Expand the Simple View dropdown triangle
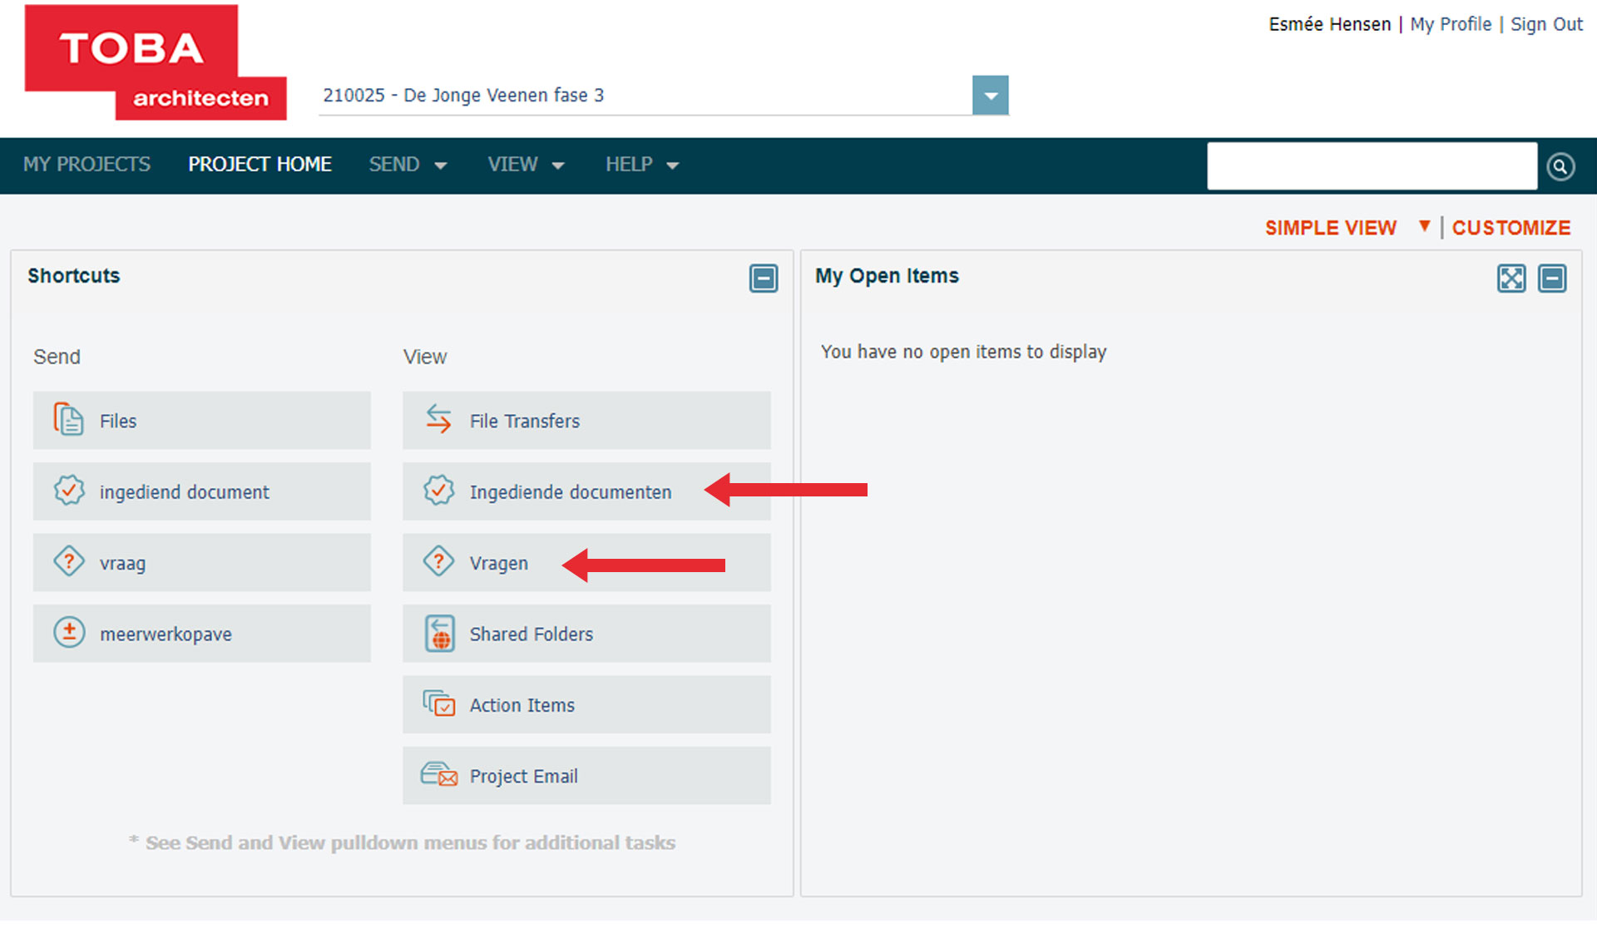This screenshot has width=1597, height=928. tap(1424, 226)
